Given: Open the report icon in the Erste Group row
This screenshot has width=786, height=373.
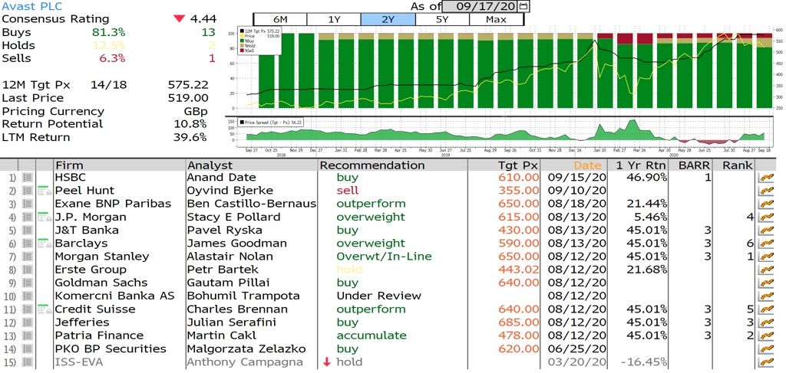Looking at the screenshot, I should point(28,270).
